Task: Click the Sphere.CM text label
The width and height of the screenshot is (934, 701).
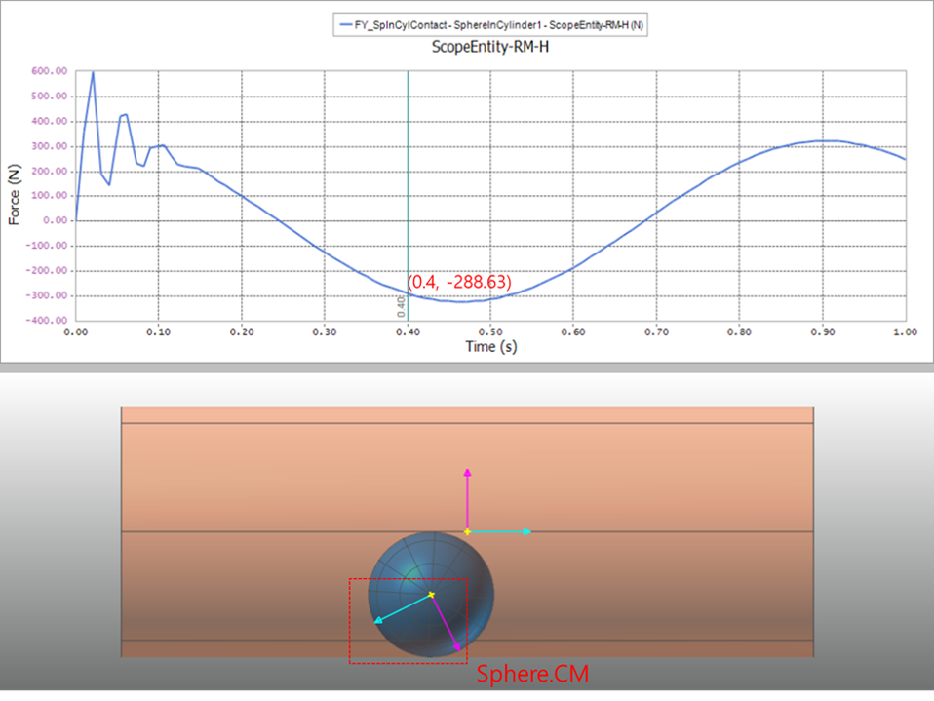Action: (533, 673)
